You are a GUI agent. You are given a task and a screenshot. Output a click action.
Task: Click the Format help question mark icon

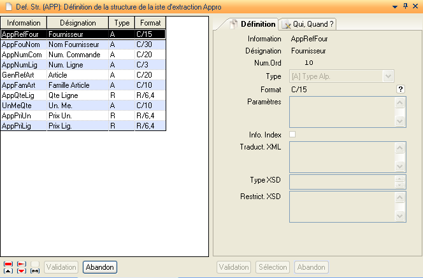[x=401, y=89]
